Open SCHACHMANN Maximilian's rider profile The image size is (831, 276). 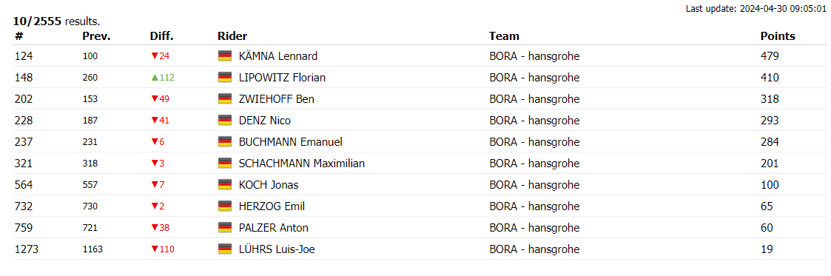tap(302, 164)
